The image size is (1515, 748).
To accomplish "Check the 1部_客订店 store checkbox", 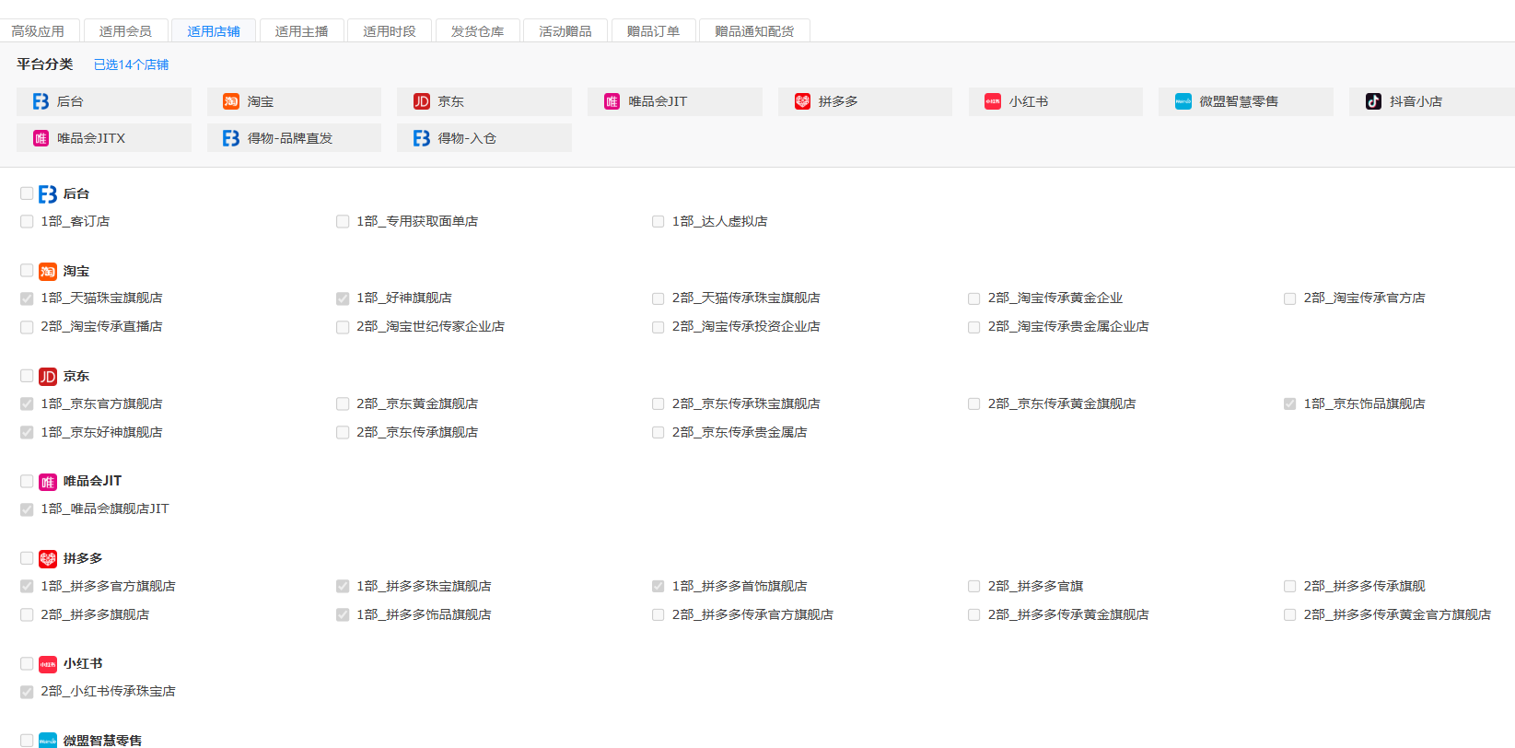I will pyautogui.click(x=27, y=221).
